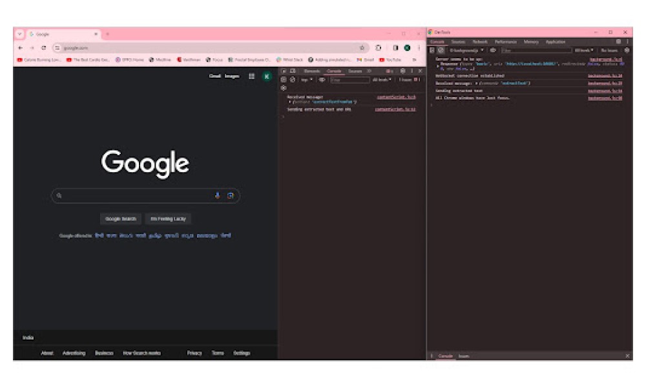646x388 pixels.
Task: Search by image with Google Lens icon
Action: [x=231, y=195]
